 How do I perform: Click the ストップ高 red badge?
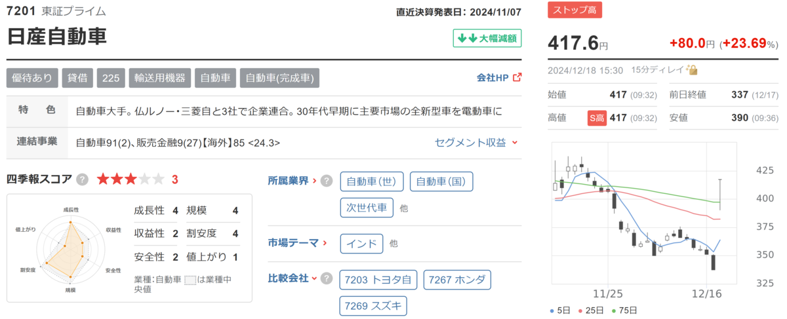pyautogui.click(x=575, y=9)
